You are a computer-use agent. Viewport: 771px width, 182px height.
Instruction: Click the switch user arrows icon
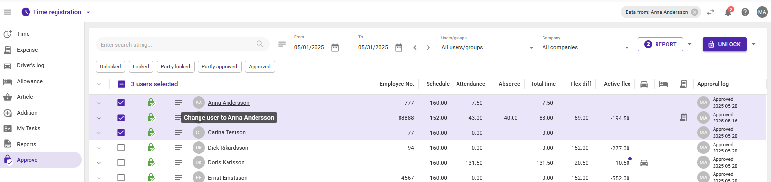(x=711, y=12)
